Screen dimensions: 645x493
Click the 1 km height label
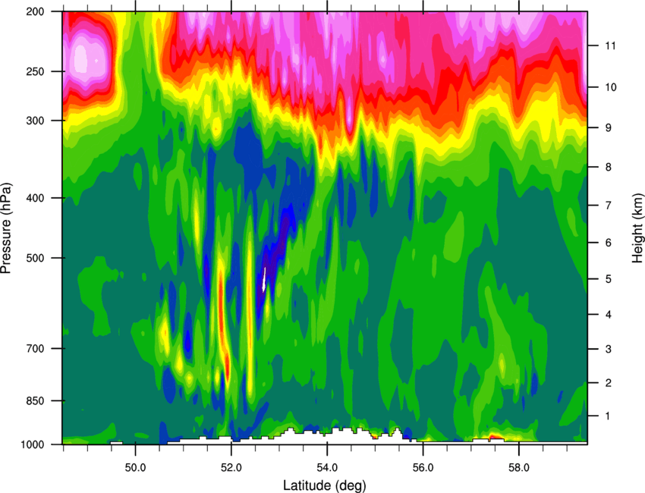coord(609,416)
